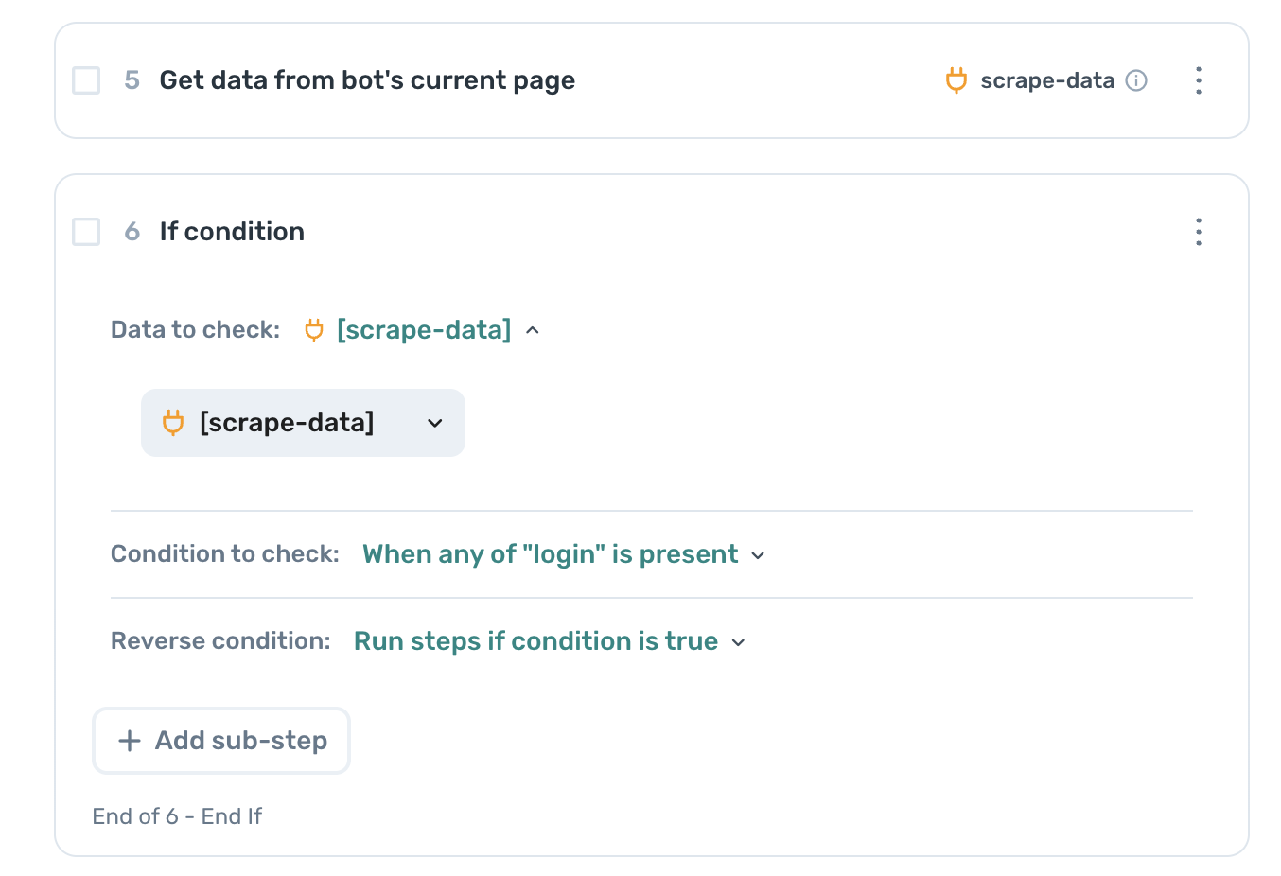Image resolution: width=1281 pixels, height=876 pixels.
Task: Click 'When any of "login" is present'
Action: [550, 554]
